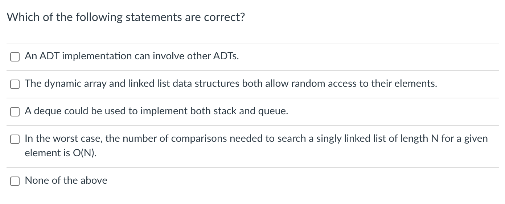Enable the deque statement checkbox
Image resolution: width=505 pixels, height=204 pixels.
(x=15, y=112)
